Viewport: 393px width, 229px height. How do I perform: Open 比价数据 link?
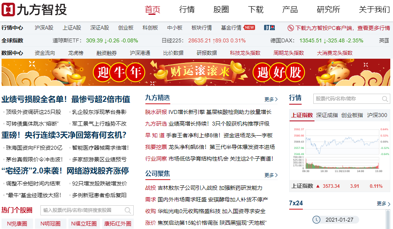pyautogui.click(x=173, y=53)
